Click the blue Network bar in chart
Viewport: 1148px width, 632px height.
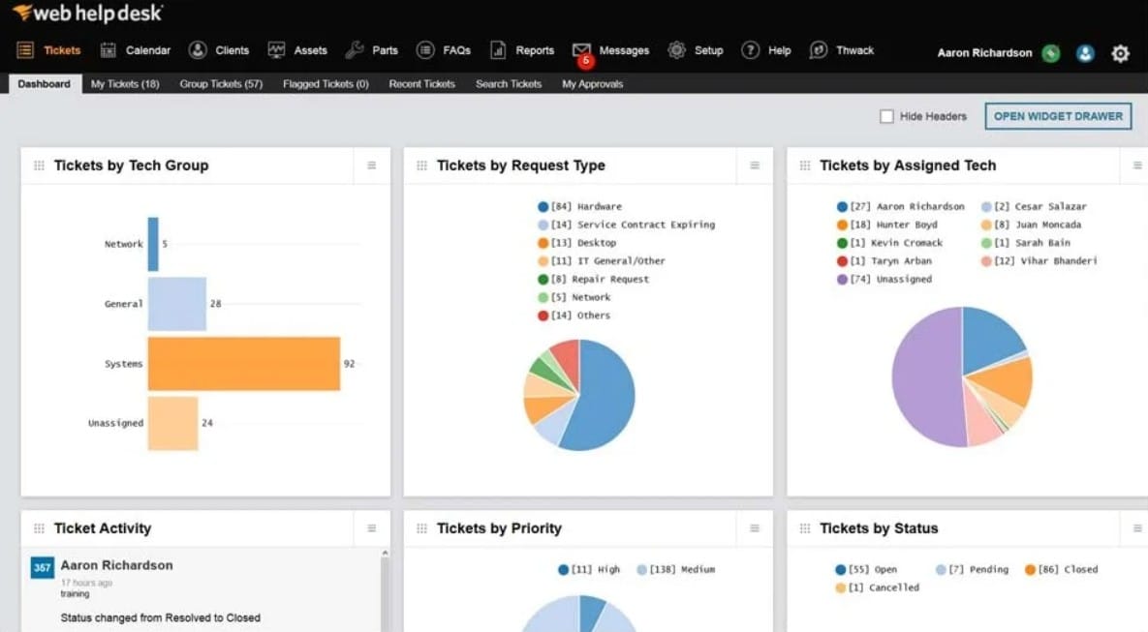(x=153, y=244)
